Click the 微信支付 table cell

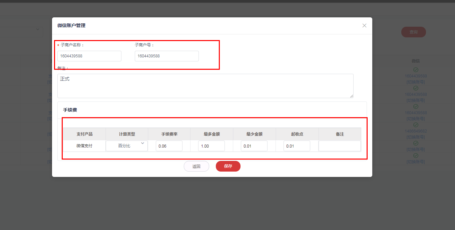(84, 146)
